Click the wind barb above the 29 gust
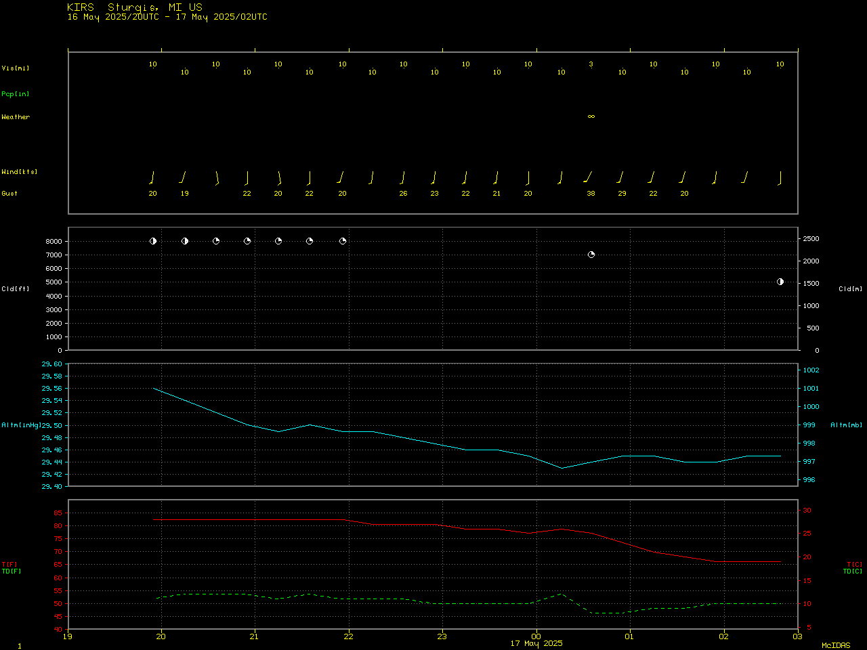This screenshot has width=867, height=650. coord(620,177)
